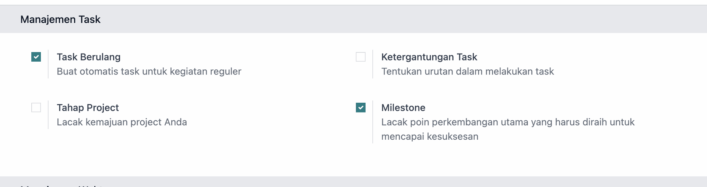Click 'Tentukan urutan dalam melakukan task' description

click(x=467, y=71)
